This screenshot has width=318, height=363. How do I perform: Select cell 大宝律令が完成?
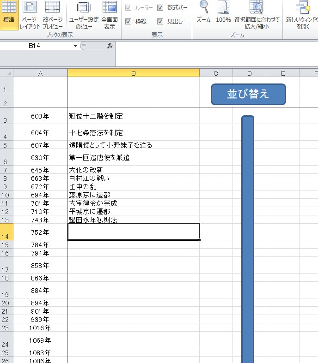tap(134, 203)
